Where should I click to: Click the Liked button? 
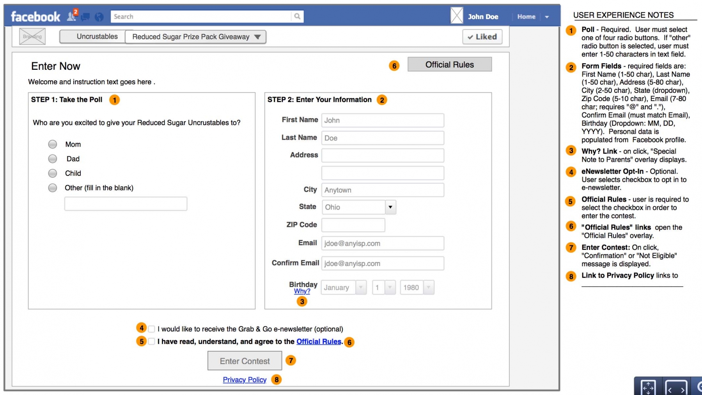click(482, 37)
